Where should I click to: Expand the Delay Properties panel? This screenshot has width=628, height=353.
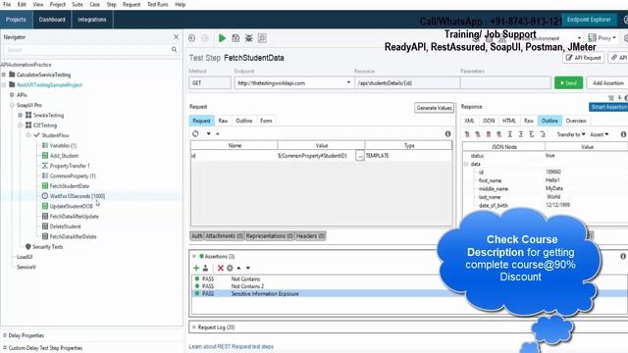click(x=4, y=335)
